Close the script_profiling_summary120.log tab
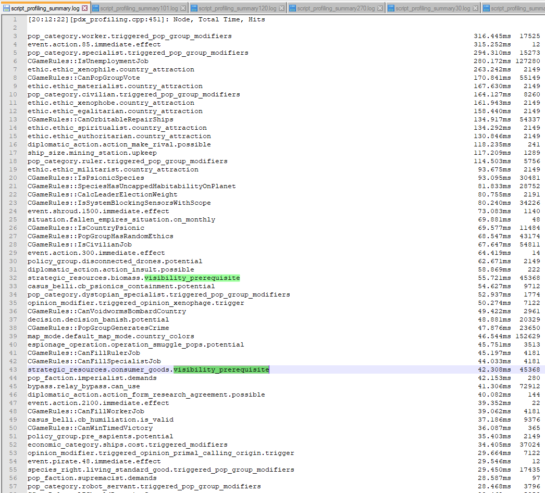 [x=281, y=8]
